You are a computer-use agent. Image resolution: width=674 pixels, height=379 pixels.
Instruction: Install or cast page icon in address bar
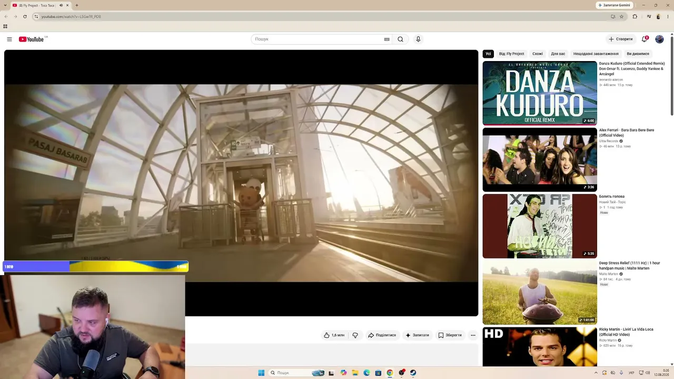click(613, 16)
